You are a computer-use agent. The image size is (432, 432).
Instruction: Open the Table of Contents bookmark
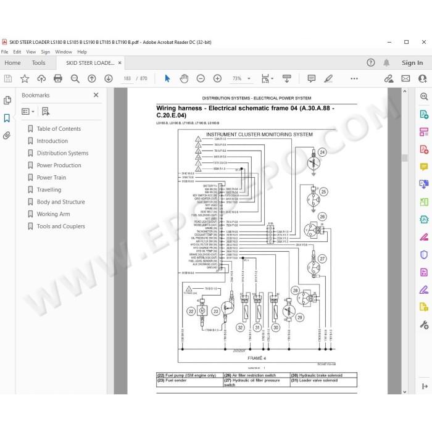coord(59,128)
